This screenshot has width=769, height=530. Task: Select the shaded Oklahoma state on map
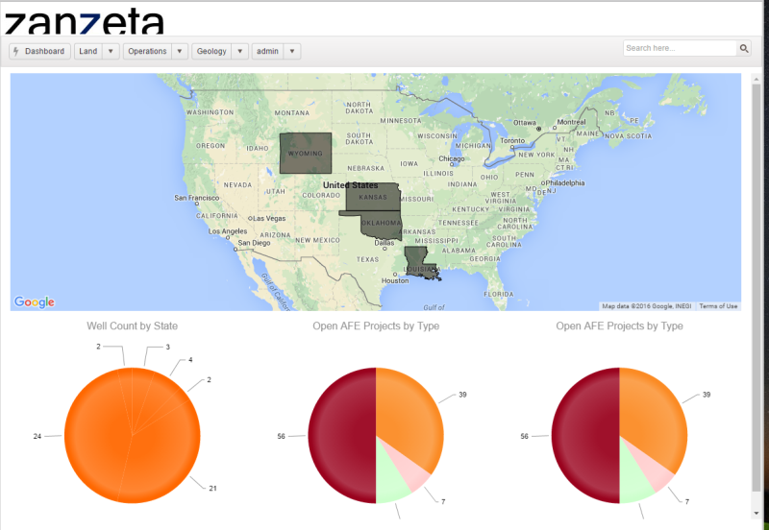(381, 227)
